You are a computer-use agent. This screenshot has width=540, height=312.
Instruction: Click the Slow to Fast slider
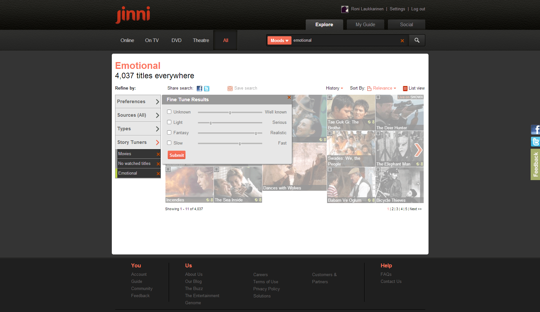tap(230, 144)
